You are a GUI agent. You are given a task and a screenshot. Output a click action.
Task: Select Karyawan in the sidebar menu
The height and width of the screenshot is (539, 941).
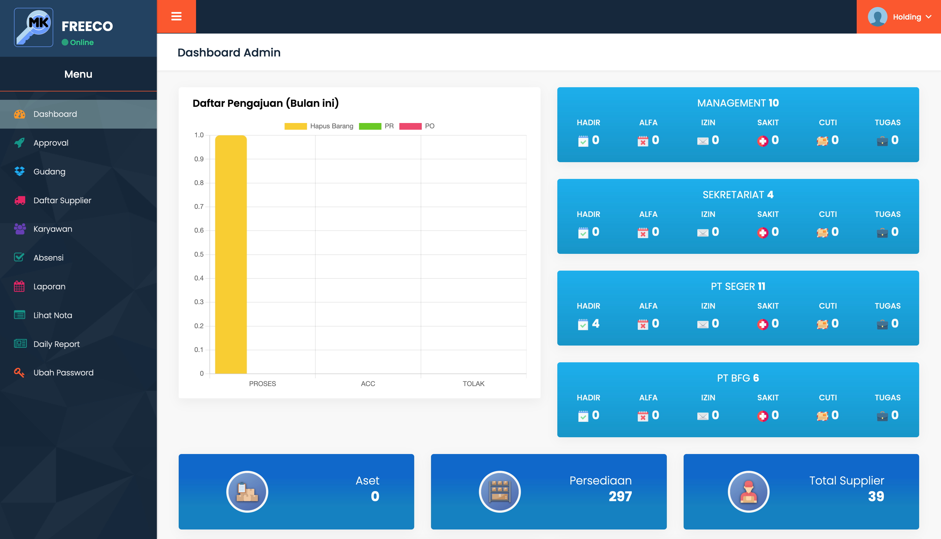point(78,229)
